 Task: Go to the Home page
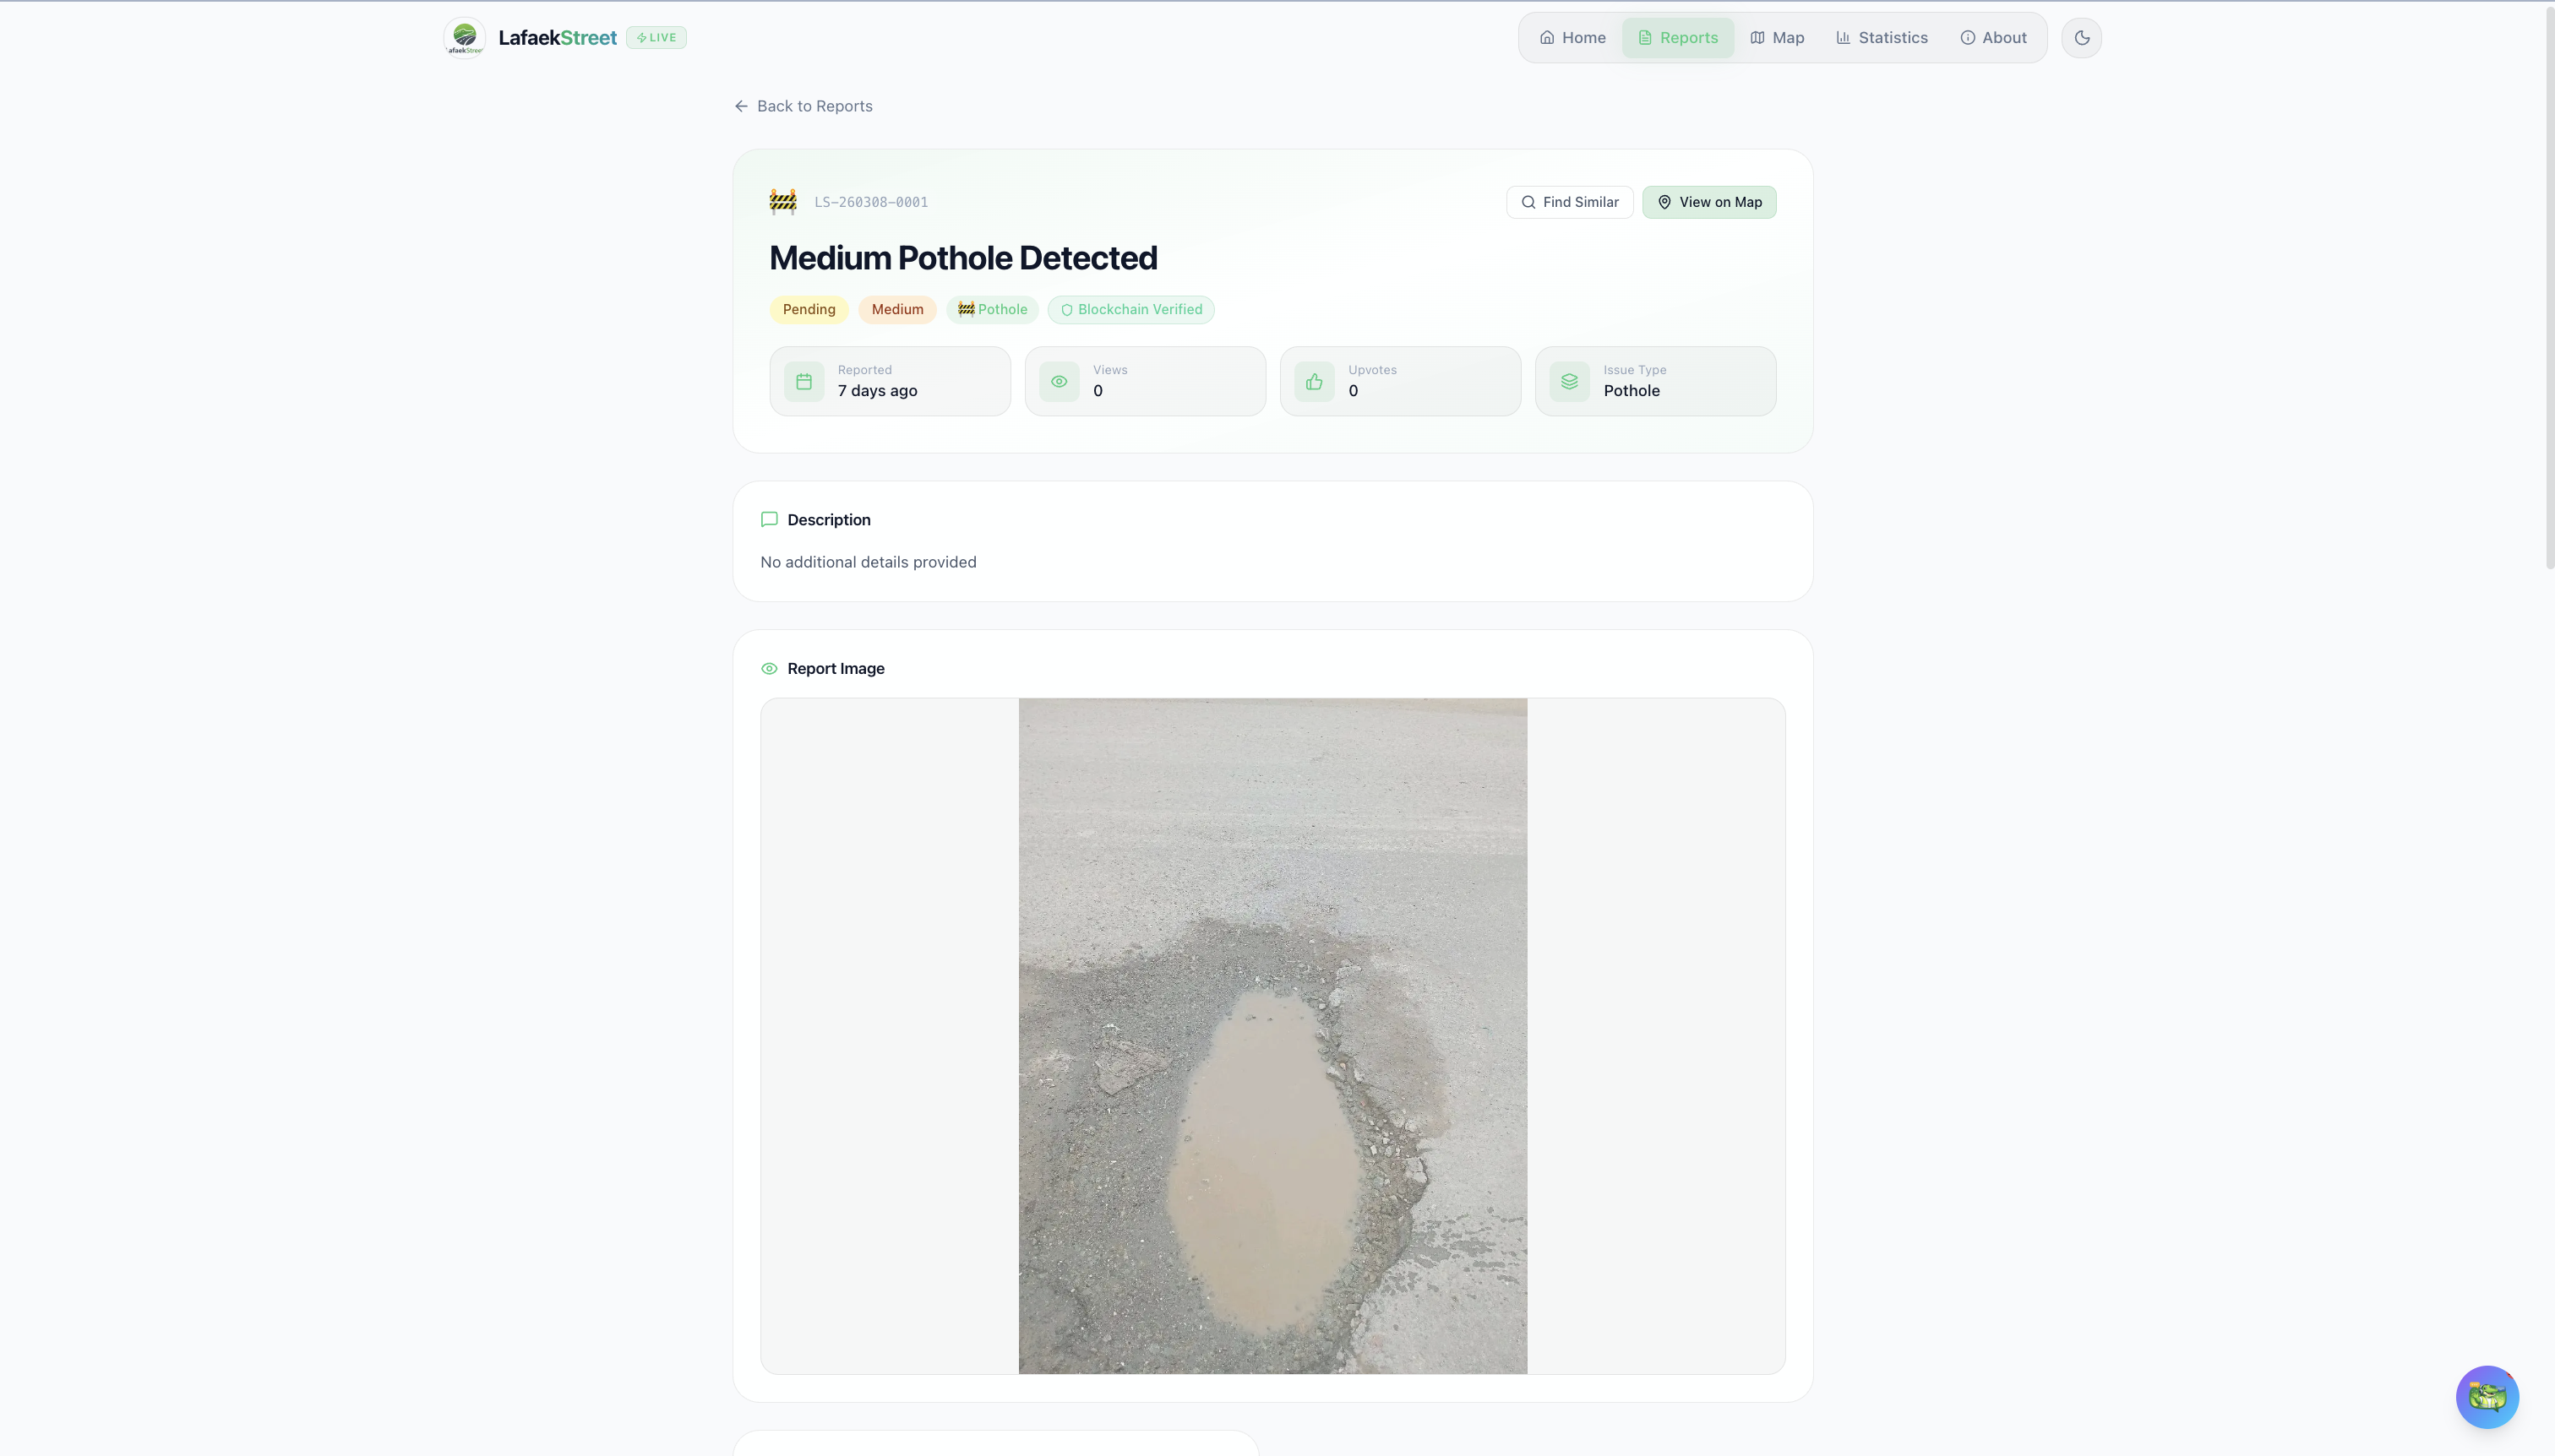click(x=1572, y=38)
